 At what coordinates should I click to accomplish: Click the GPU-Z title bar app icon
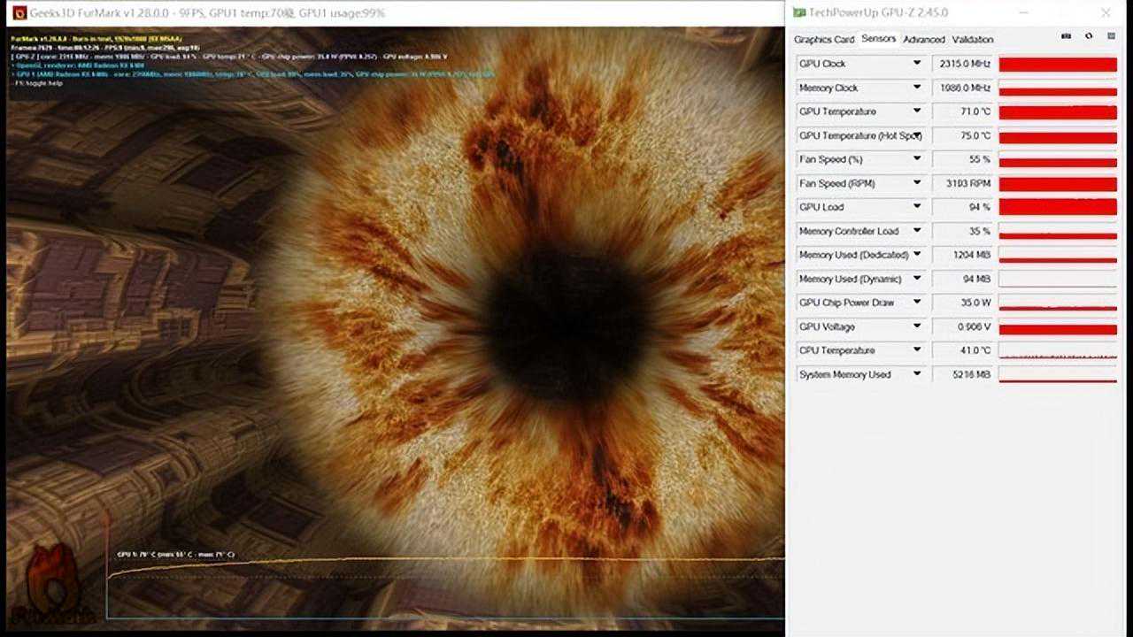[798, 12]
